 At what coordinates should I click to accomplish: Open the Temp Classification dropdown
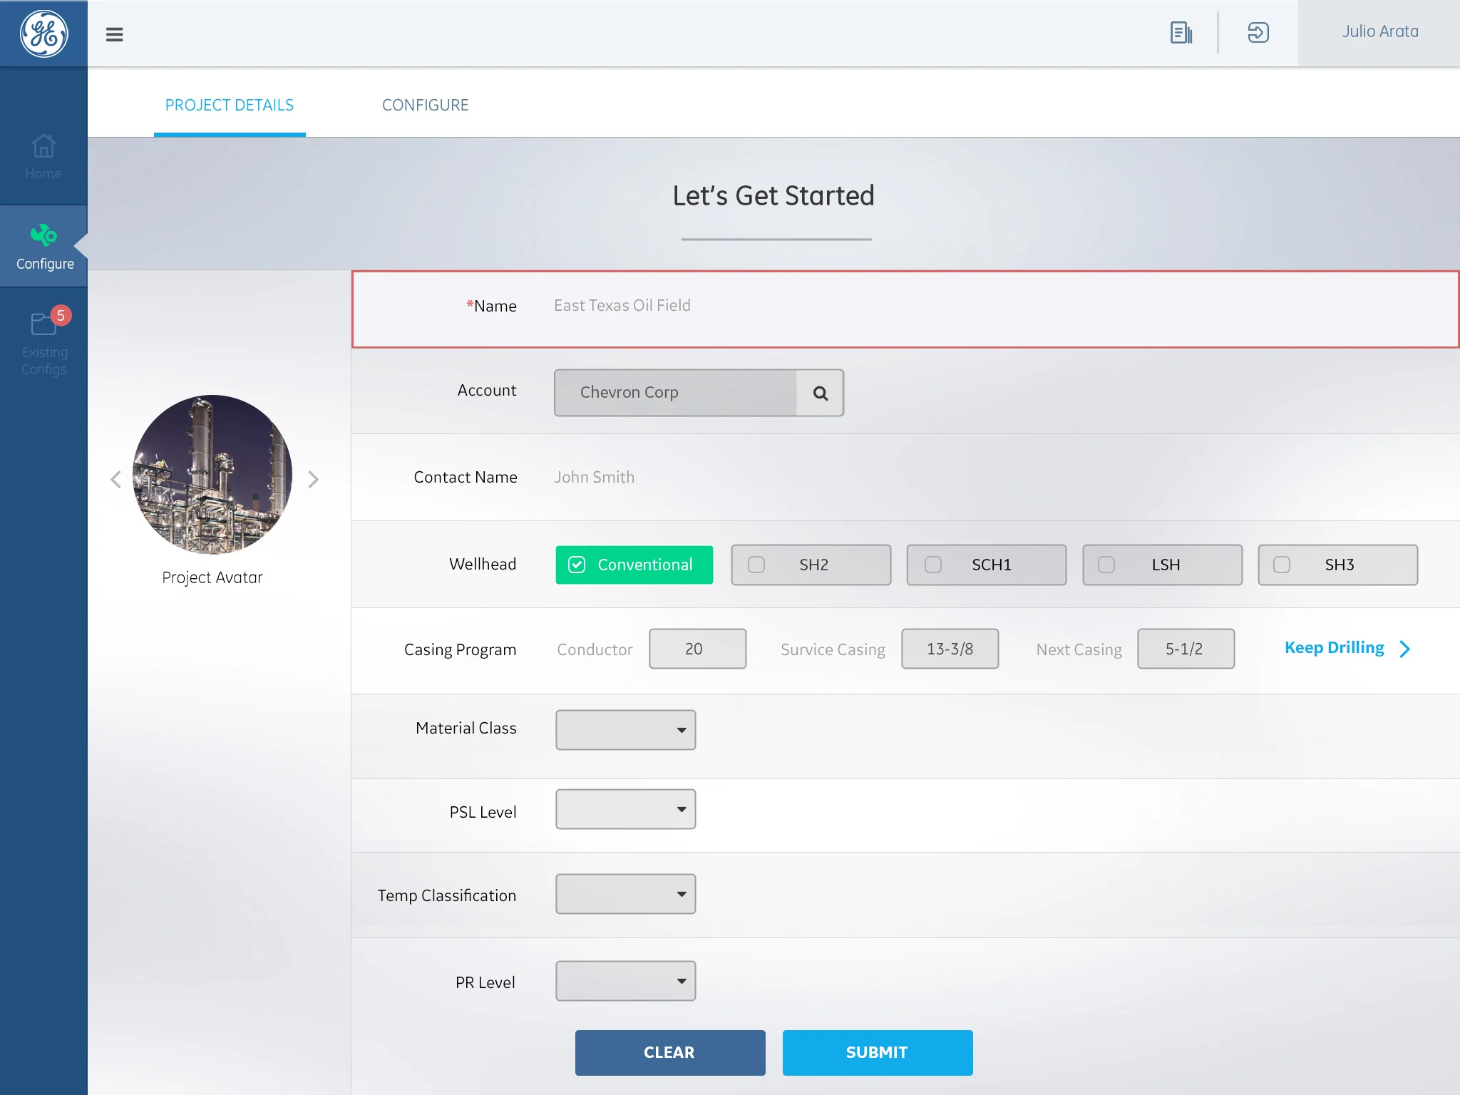625,894
